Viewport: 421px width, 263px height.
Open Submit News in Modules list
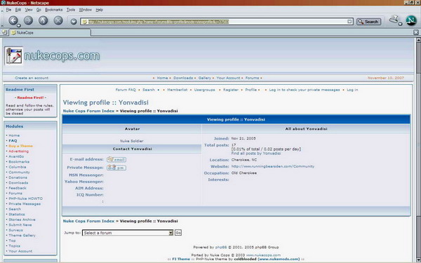click(x=20, y=225)
